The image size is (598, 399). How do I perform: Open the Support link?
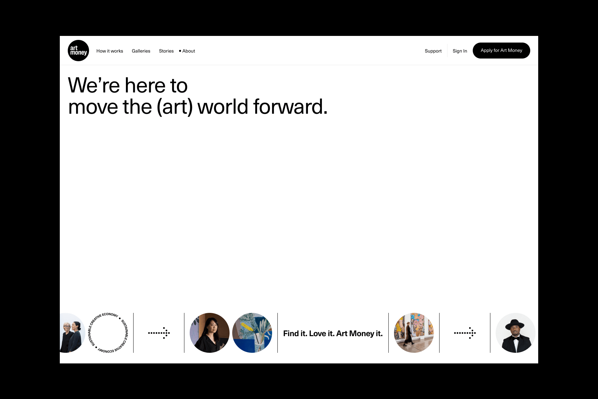pos(433,51)
